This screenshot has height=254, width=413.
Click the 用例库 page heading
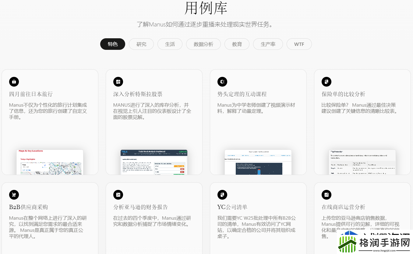[x=206, y=8]
